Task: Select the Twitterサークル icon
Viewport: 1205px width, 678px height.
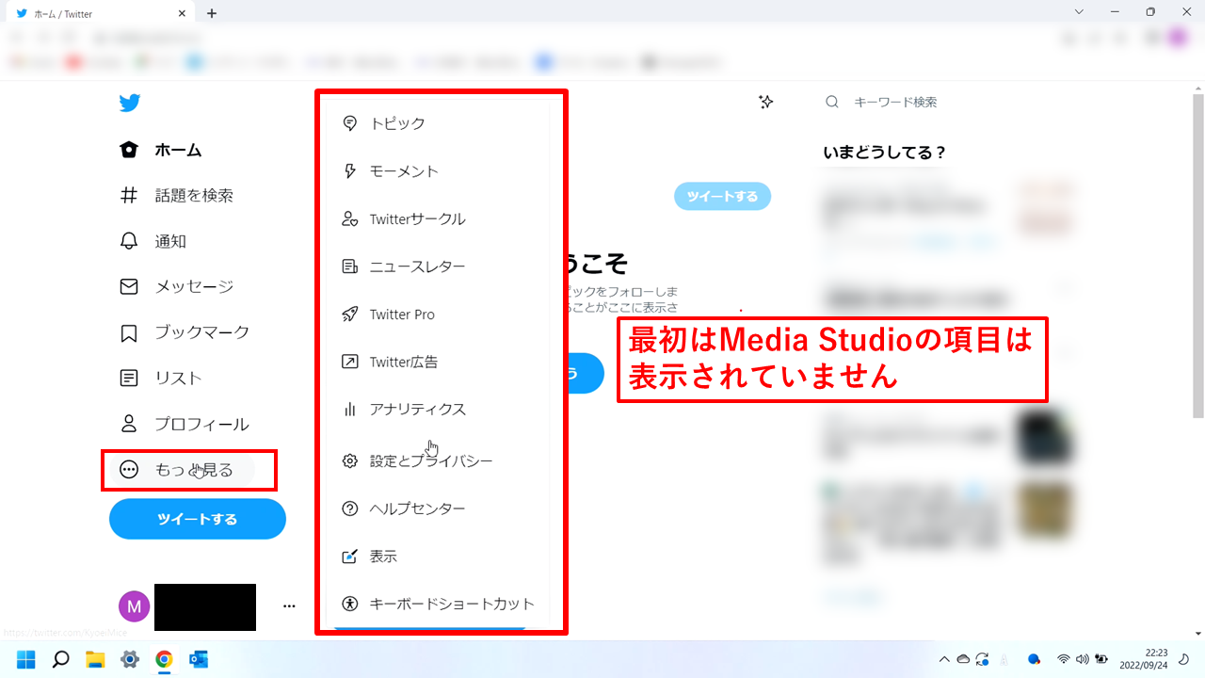Action: pyautogui.click(x=349, y=218)
